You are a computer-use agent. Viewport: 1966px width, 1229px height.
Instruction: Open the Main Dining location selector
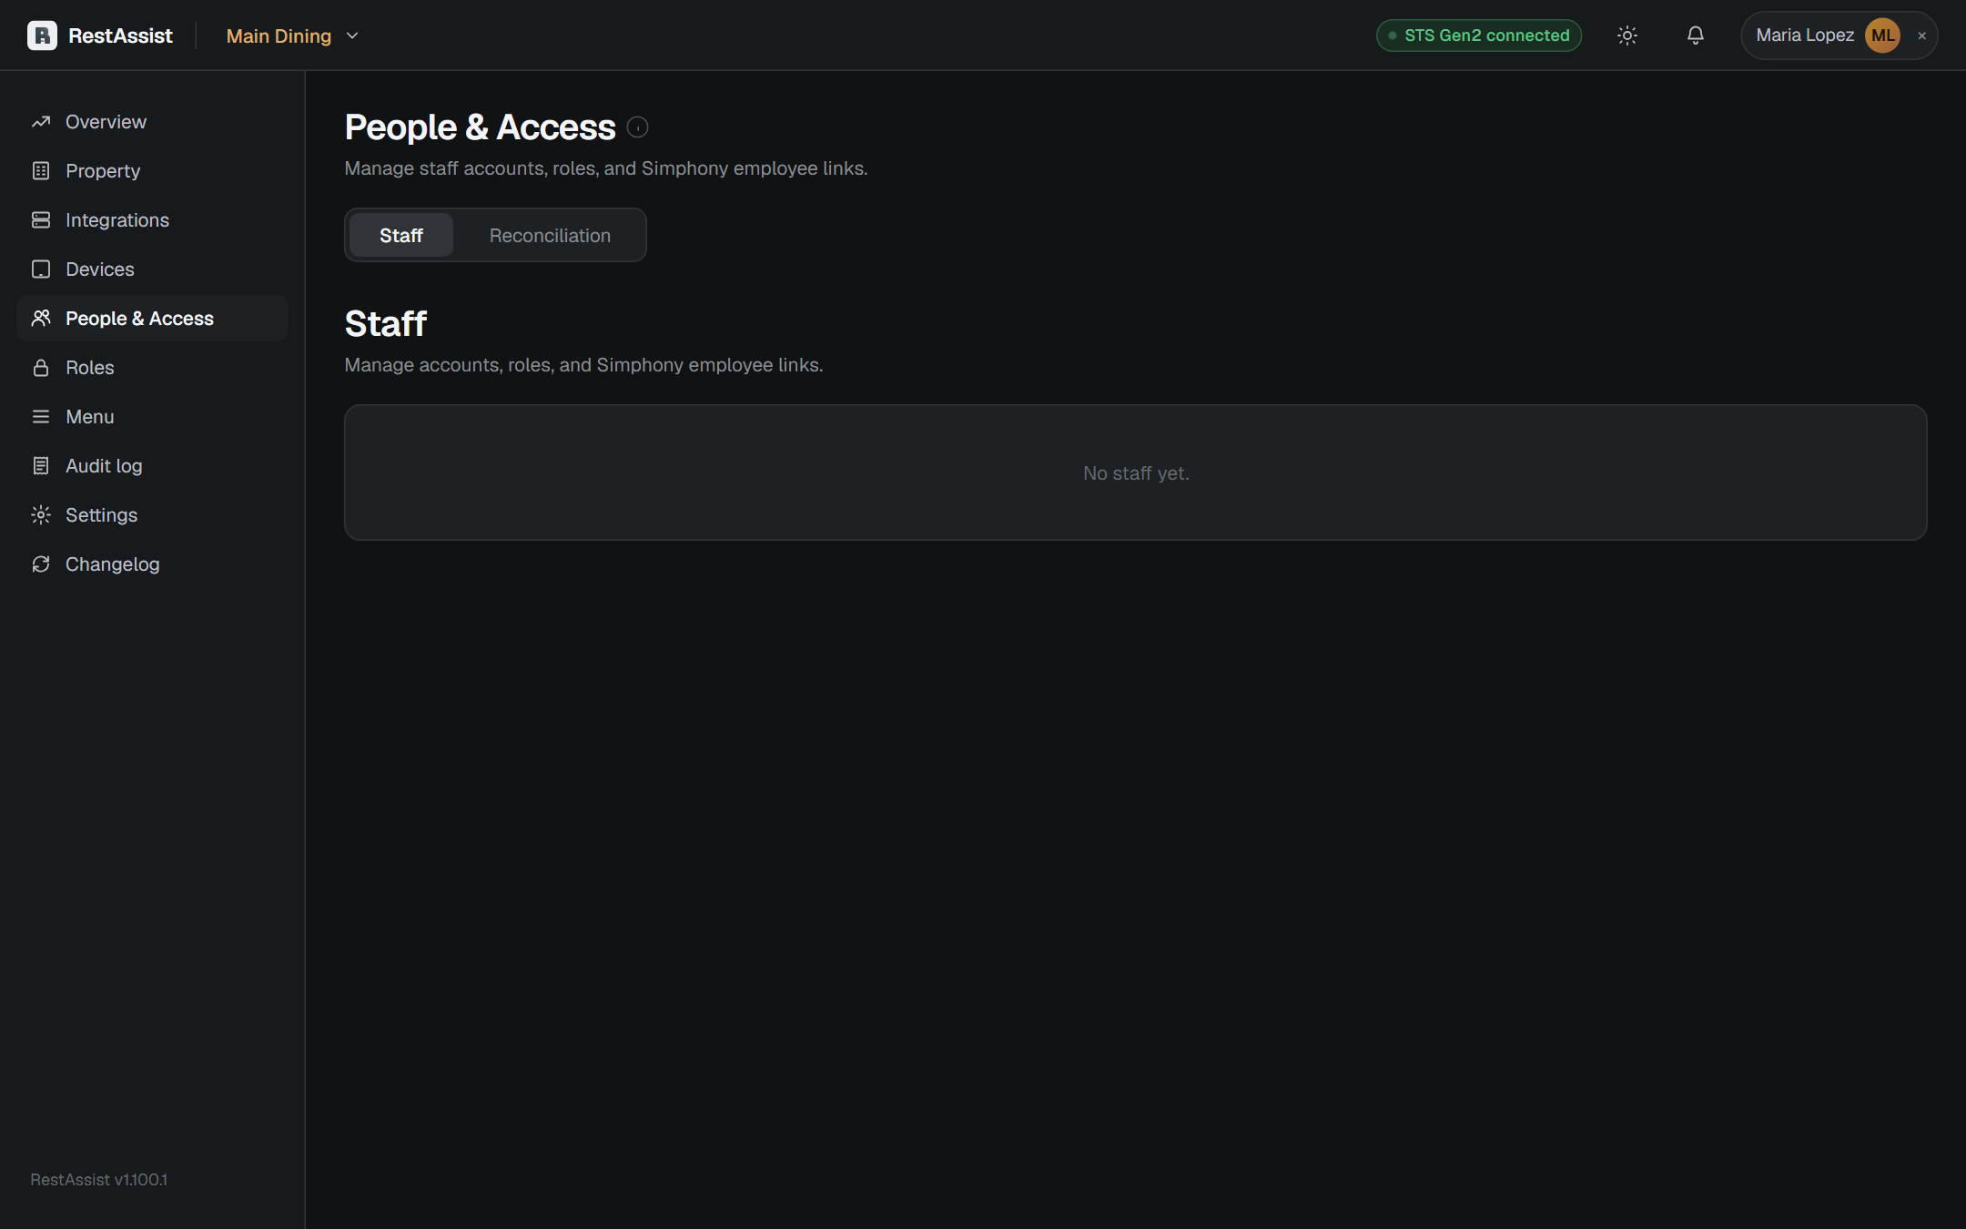(x=293, y=36)
